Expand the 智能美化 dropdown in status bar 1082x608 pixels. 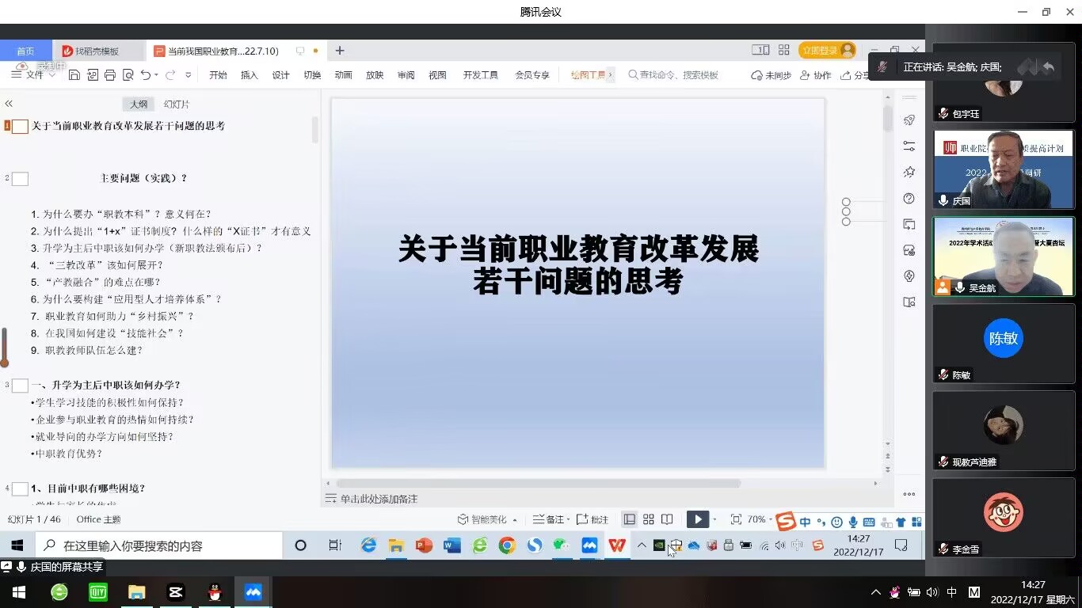coord(515,520)
